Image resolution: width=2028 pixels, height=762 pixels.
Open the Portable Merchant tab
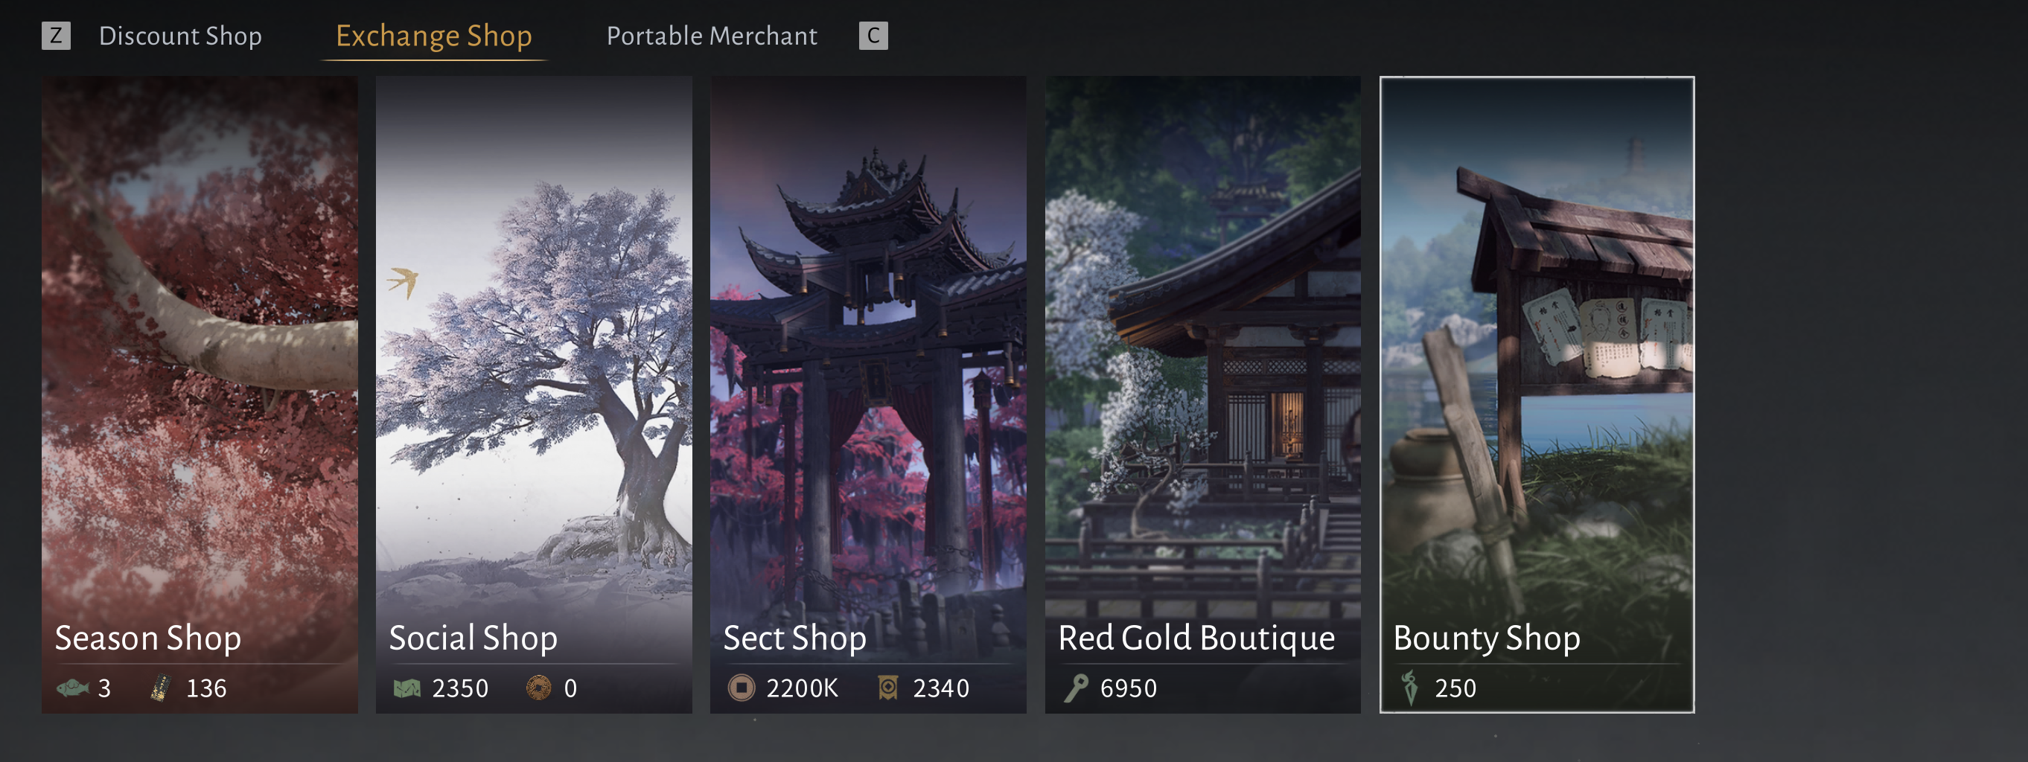(x=712, y=36)
